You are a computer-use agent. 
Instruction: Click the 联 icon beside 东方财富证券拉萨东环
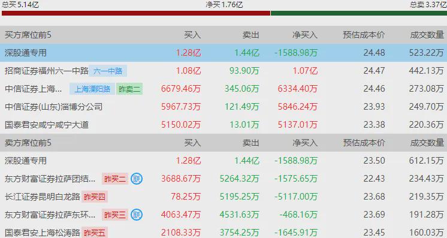pyautogui.click(x=137, y=215)
